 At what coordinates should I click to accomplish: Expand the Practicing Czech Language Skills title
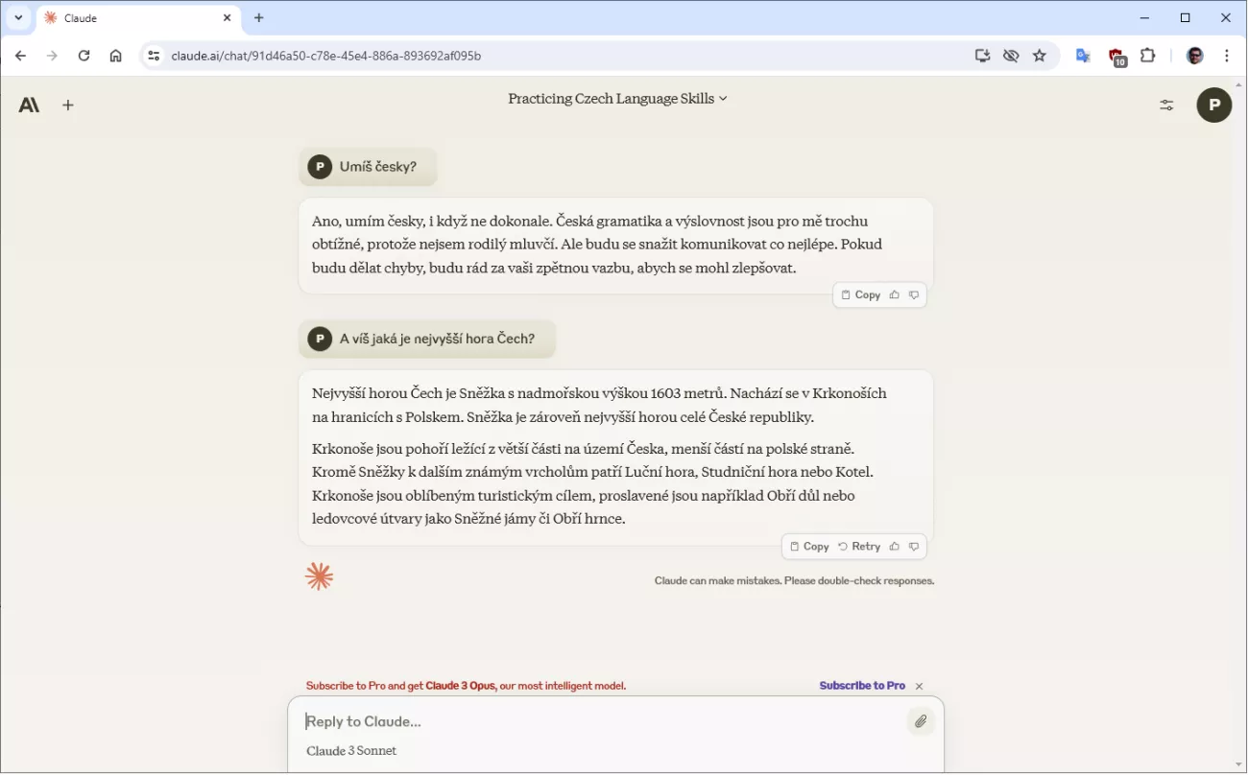617,99
